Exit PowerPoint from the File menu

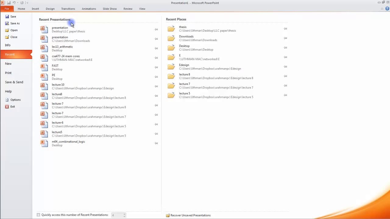pos(10,107)
